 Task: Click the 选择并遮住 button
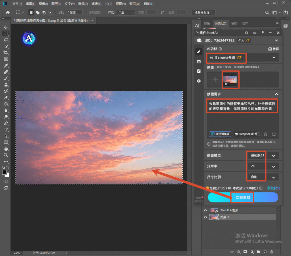click(203, 13)
